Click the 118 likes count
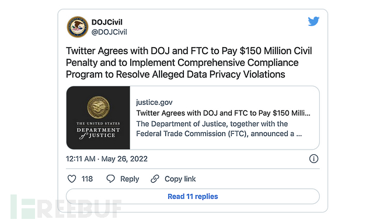The height and width of the screenshot is (223, 373). point(87,179)
